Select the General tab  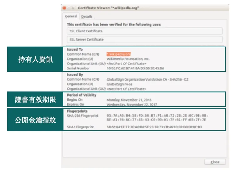coord(71,16)
